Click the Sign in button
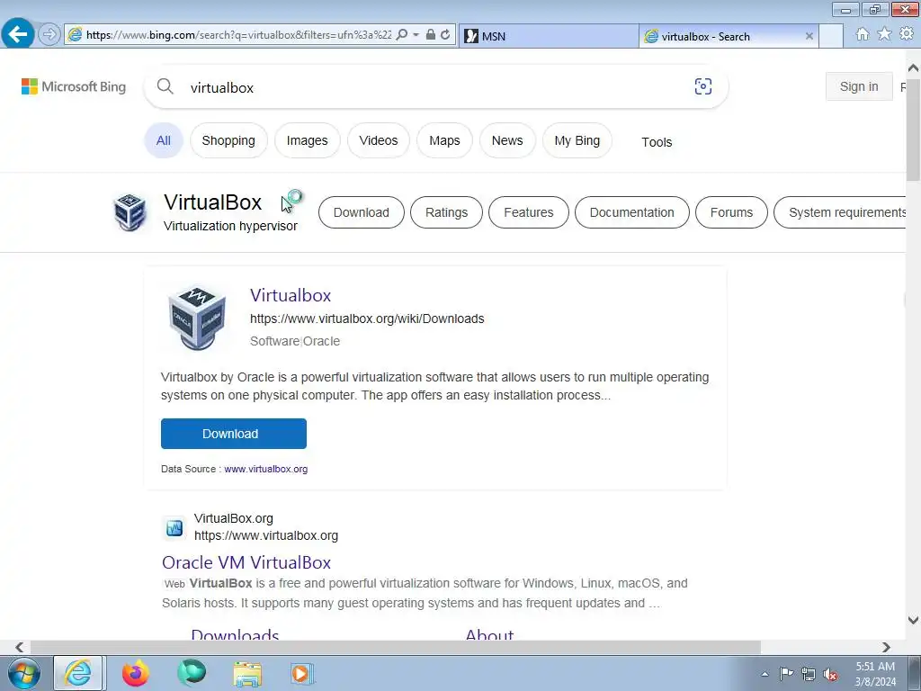 (859, 87)
